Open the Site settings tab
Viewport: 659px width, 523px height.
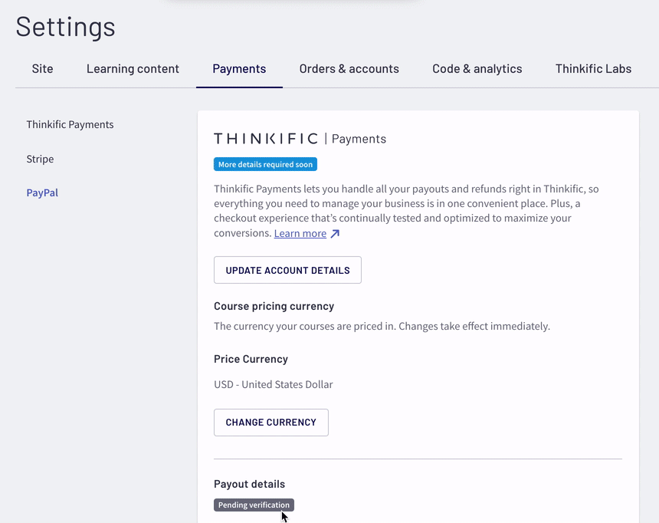pyautogui.click(x=42, y=68)
